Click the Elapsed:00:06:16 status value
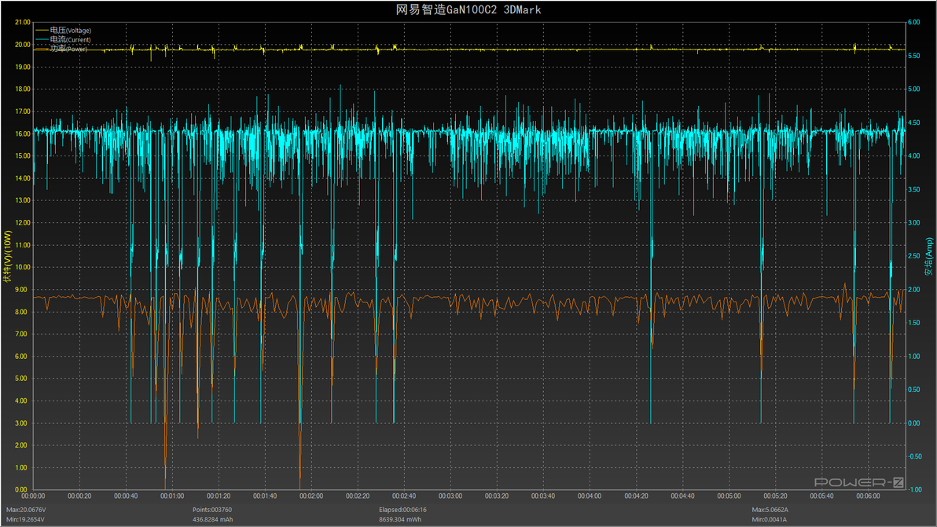 pos(402,510)
